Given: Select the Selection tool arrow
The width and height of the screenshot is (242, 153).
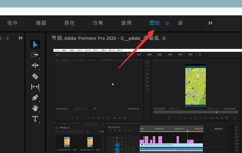Looking at the screenshot, I should [x=35, y=45].
